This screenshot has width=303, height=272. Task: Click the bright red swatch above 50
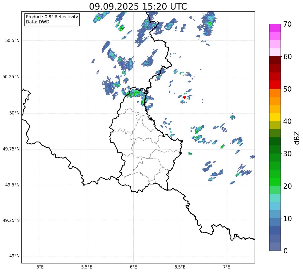275,85
